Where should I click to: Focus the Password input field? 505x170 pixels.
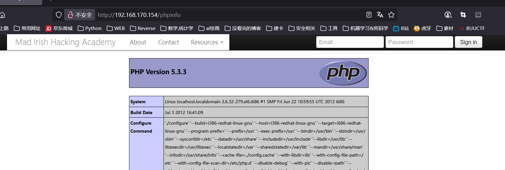coord(419,42)
